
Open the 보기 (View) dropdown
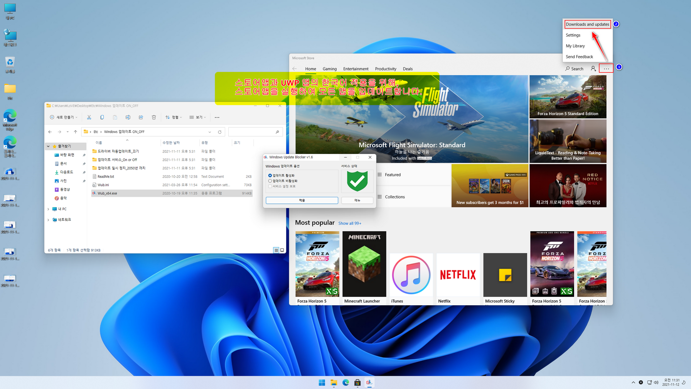tap(198, 117)
